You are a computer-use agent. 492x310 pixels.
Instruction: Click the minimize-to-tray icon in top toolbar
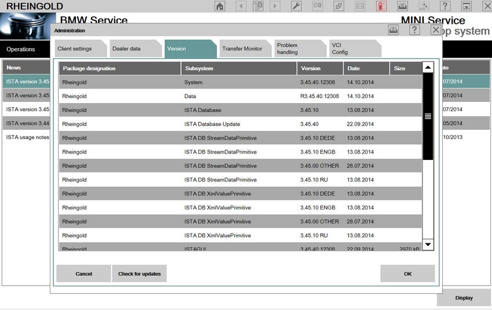(x=465, y=6)
